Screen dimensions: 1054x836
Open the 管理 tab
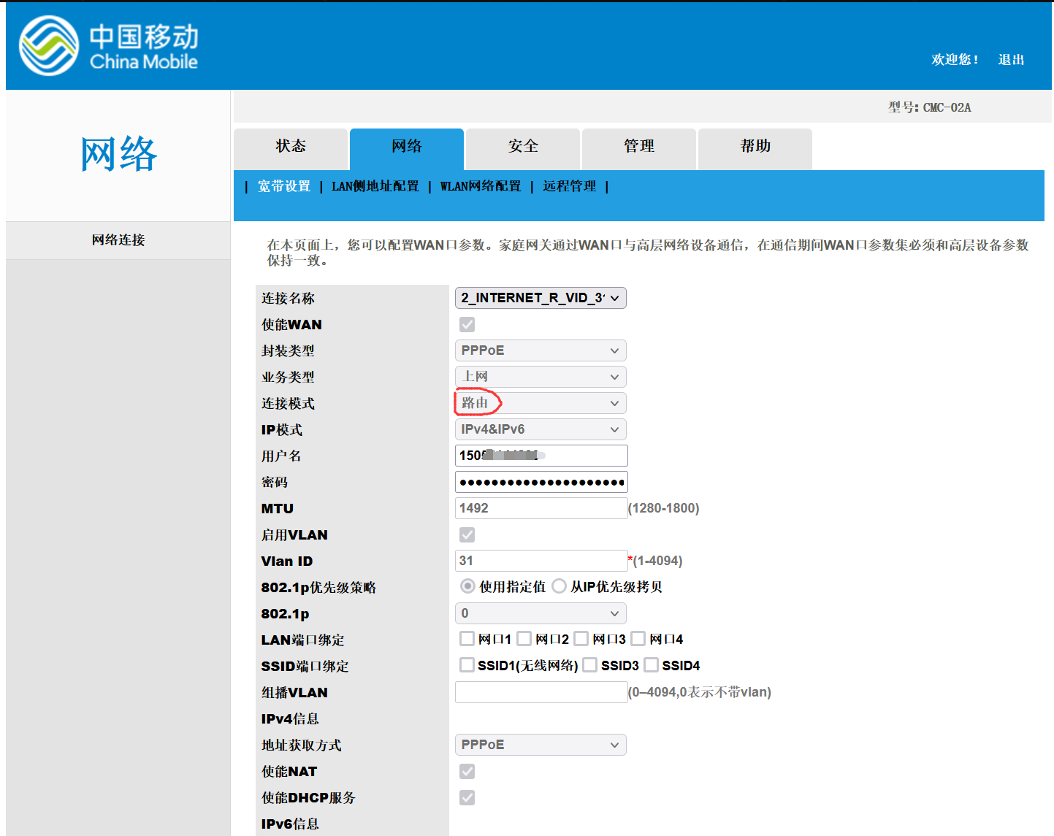pyautogui.click(x=639, y=147)
